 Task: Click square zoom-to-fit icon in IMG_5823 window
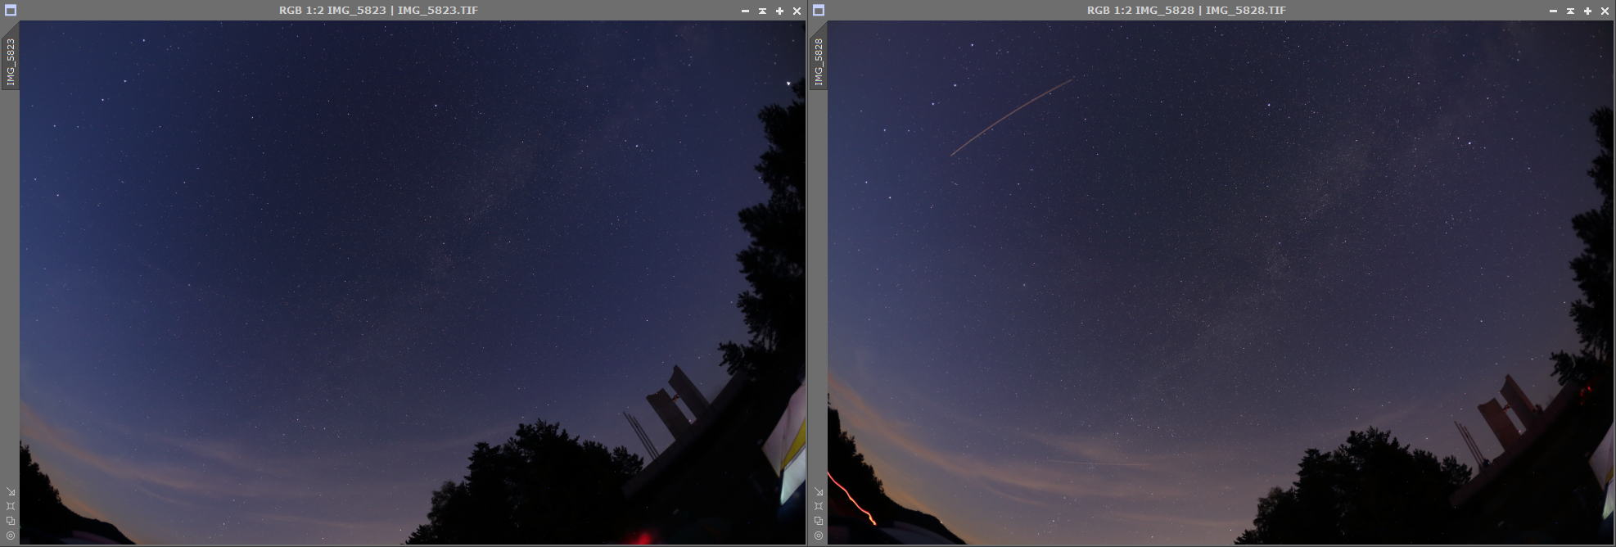click(11, 506)
